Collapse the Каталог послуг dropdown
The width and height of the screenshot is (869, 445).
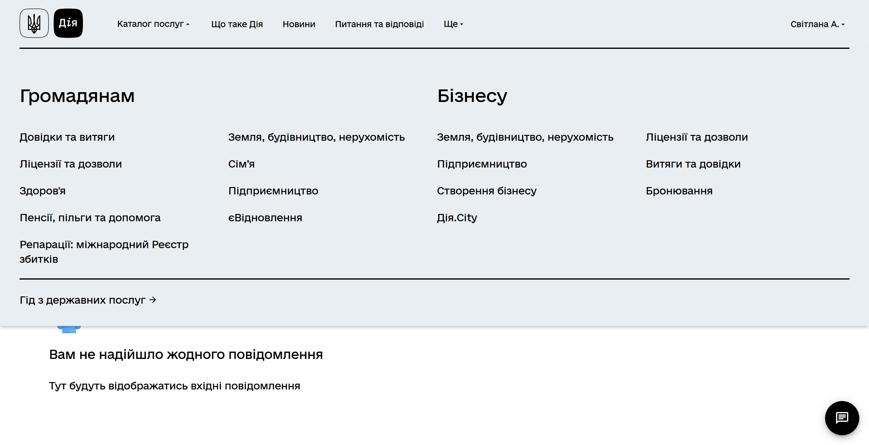click(153, 24)
